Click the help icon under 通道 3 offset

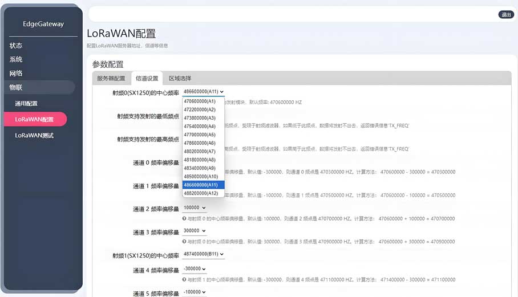(x=184, y=241)
